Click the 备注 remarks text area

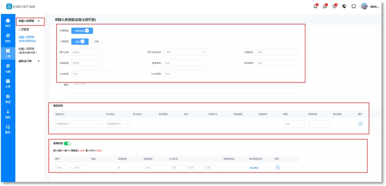point(185,87)
